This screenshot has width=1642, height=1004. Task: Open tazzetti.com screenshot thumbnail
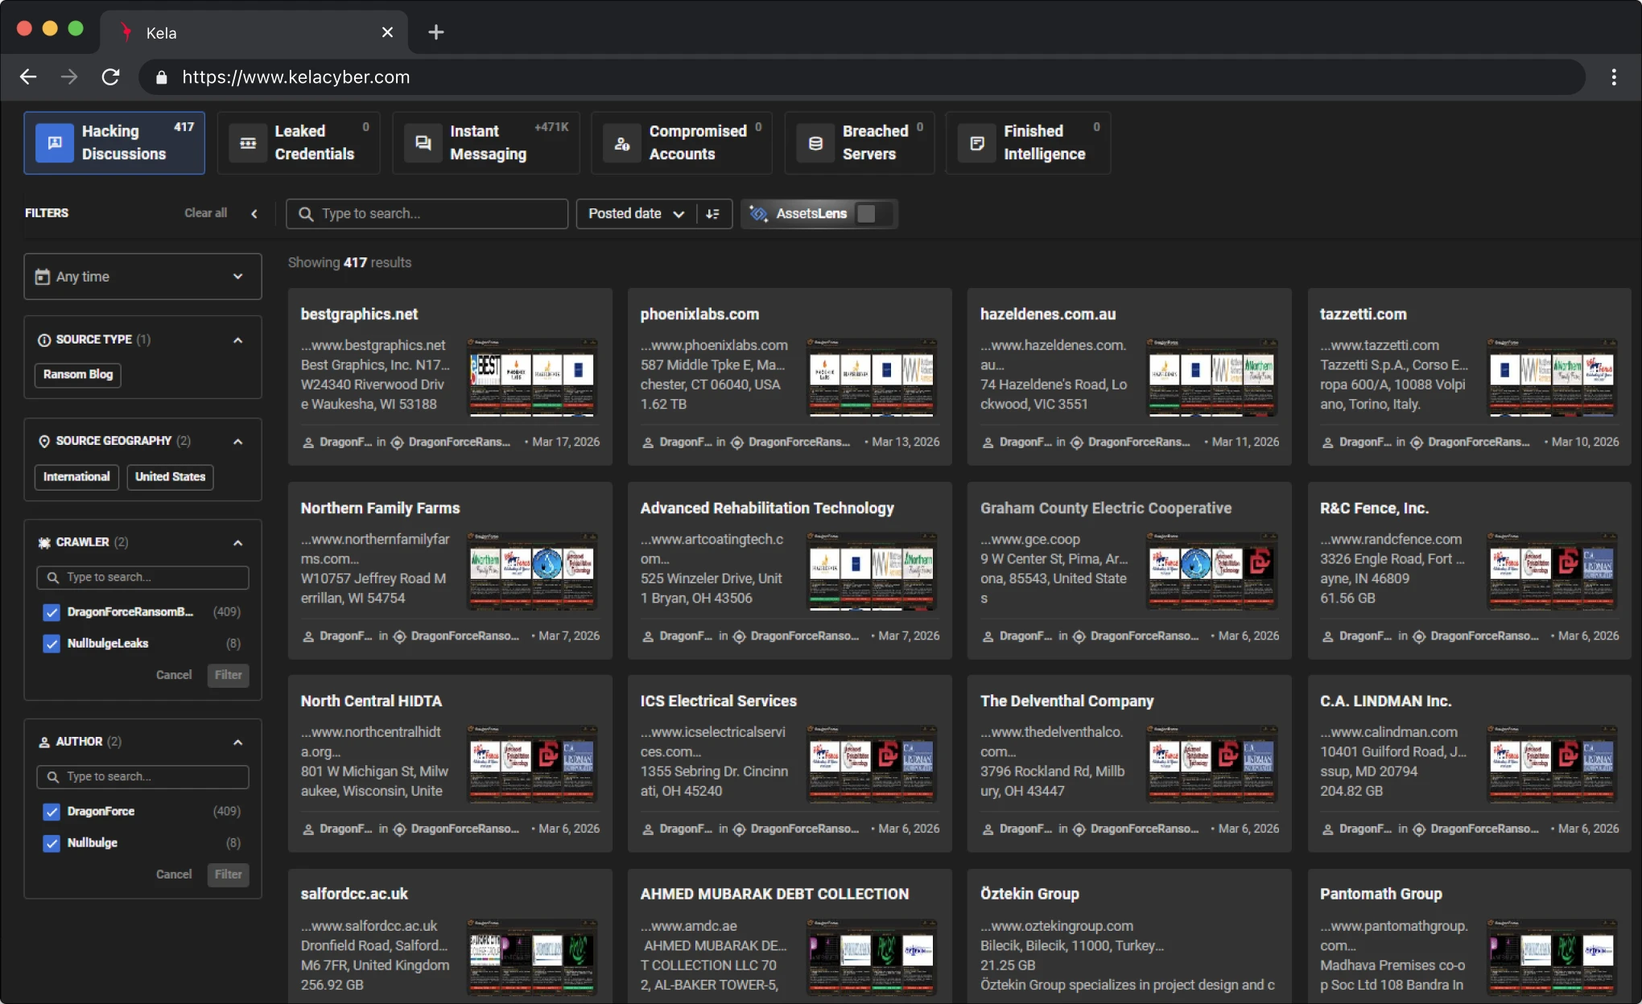(x=1552, y=376)
